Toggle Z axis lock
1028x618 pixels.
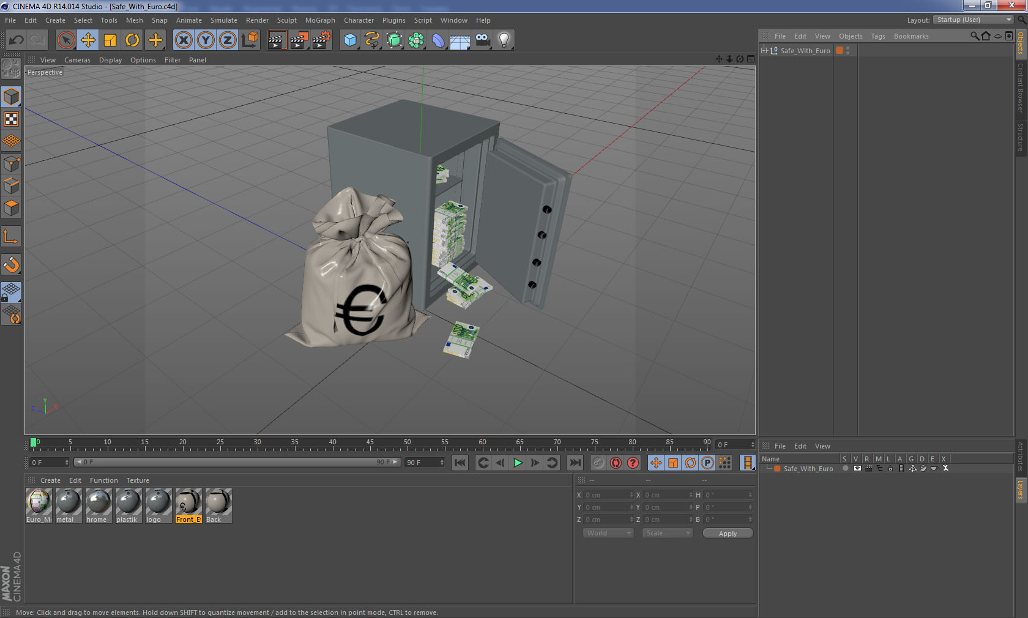[x=228, y=40]
